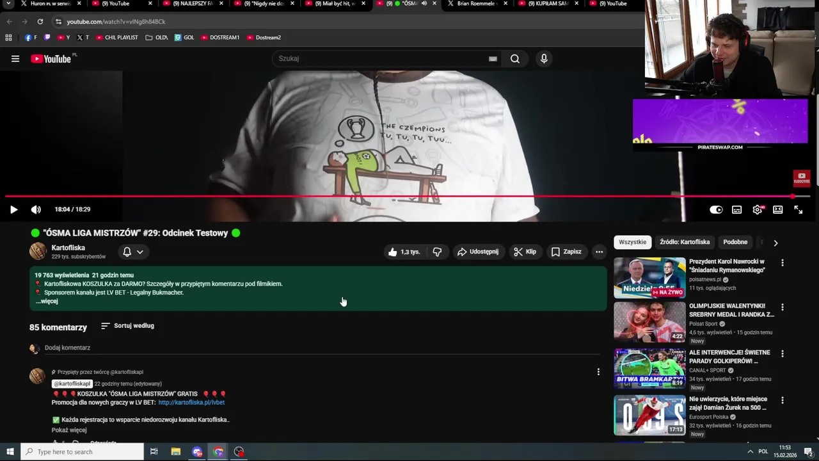The width and height of the screenshot is (819, 461).
Task: Play the paused video
Action: click(x=13, y=209)
